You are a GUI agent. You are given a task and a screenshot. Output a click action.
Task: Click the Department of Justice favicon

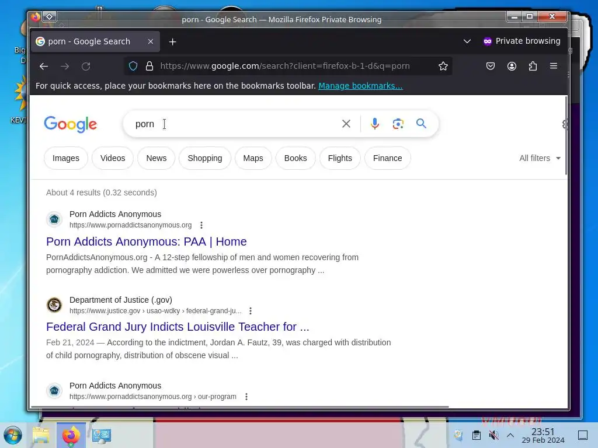pyautogui.click(x=54, y=304)
